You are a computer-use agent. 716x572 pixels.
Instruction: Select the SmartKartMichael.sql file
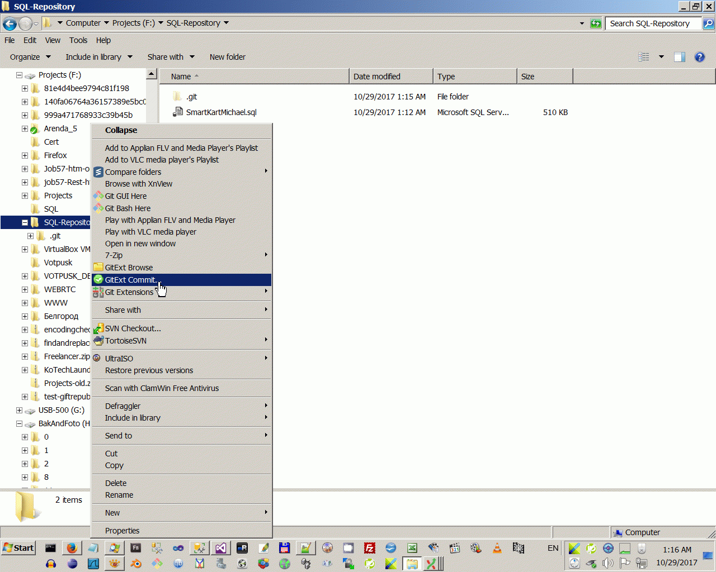pos(221,112)
